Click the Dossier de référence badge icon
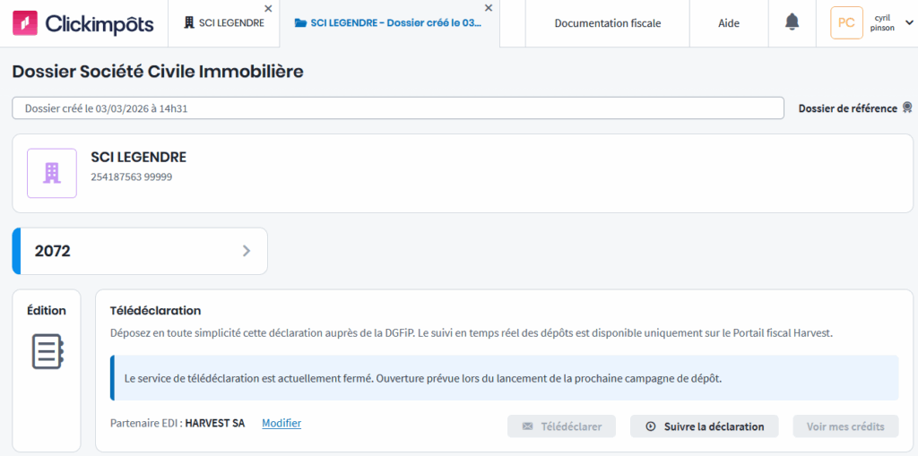 point(907,108)
